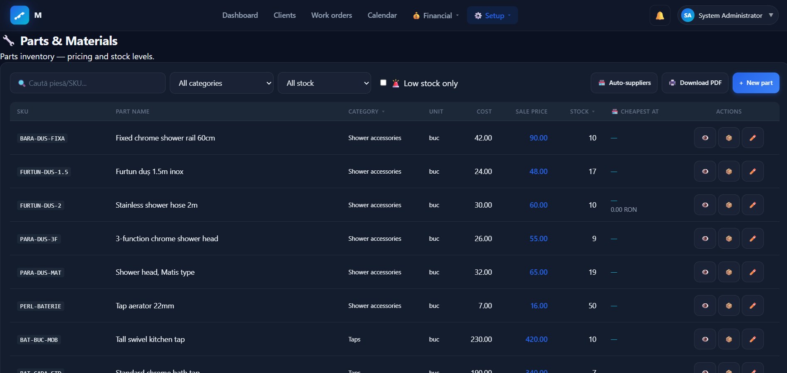The height and width of the screenshot is (373, 787).
Task: Open the All stock filter dropdown
Action: click(324, 83)
